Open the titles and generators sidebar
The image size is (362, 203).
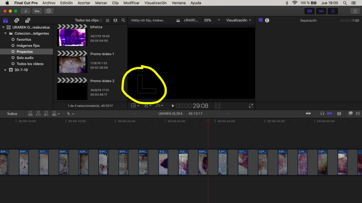pos(28,20)
